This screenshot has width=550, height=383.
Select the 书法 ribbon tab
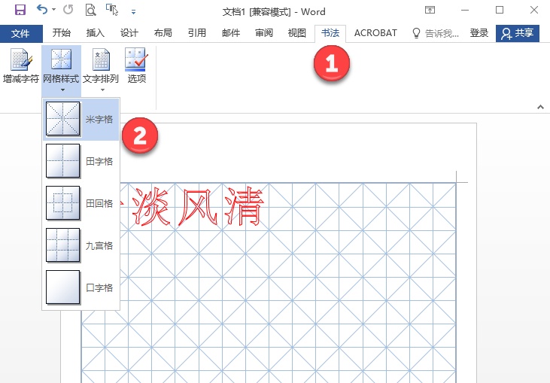[330, 33]
